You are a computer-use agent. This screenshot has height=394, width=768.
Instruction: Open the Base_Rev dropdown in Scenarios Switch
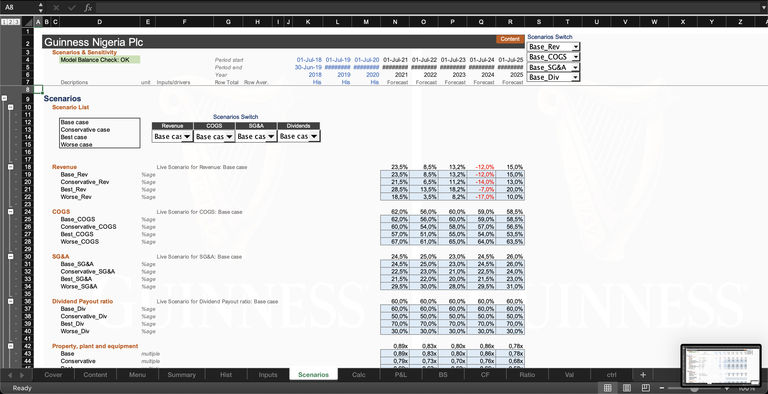click(x=576, y=47)
